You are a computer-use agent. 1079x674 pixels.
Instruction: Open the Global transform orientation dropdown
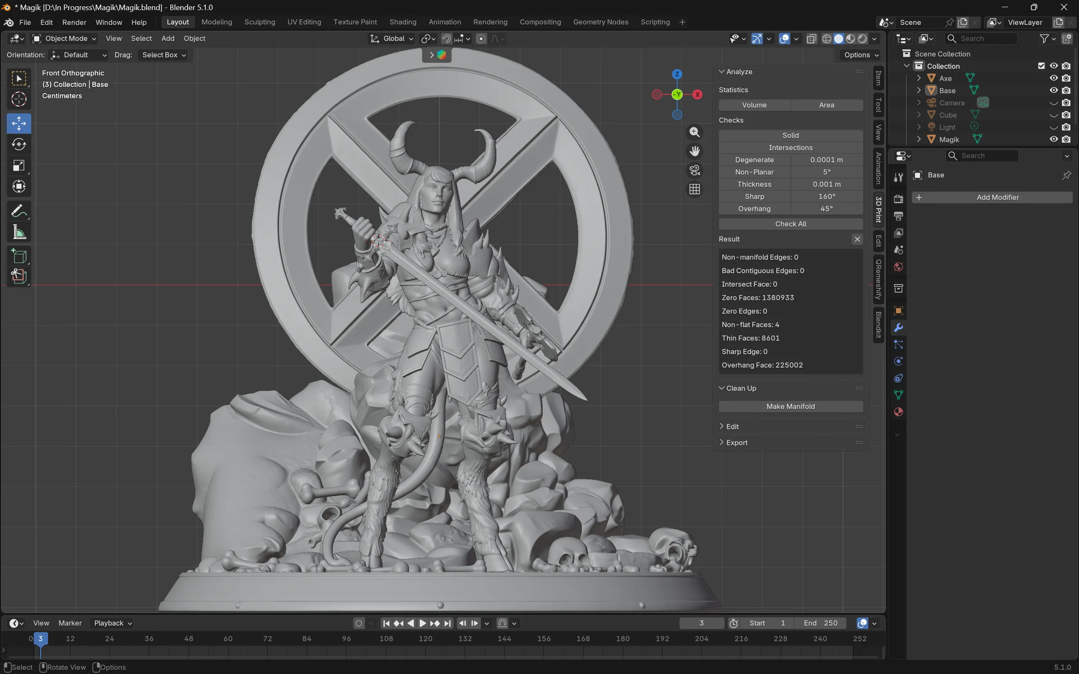pos(391,39)
